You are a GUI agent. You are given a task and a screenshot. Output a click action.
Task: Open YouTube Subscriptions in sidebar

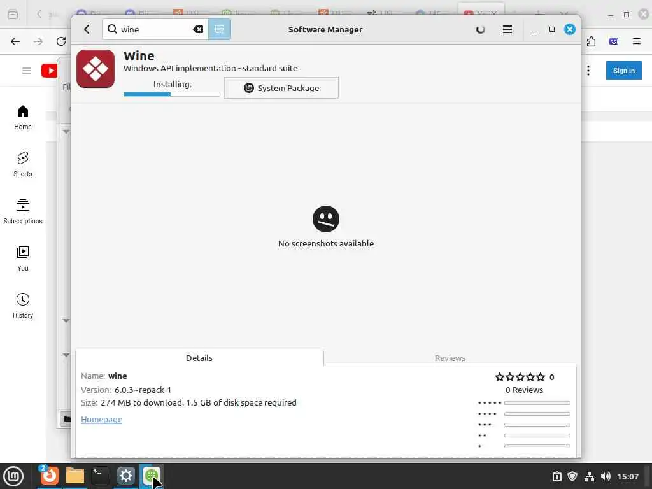coord(23,211)
